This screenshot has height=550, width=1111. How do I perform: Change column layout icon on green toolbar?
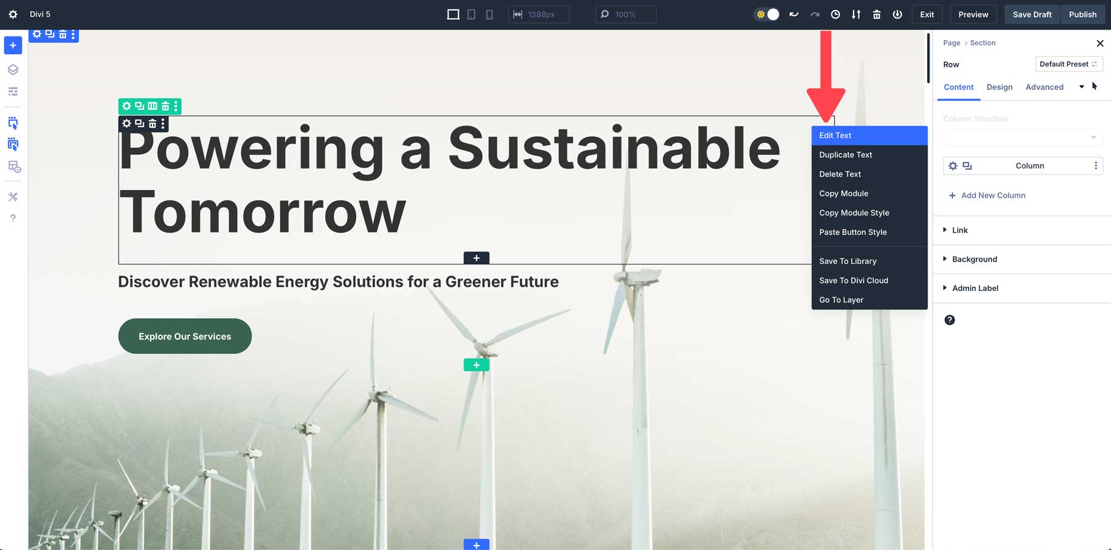click(152, 106)
